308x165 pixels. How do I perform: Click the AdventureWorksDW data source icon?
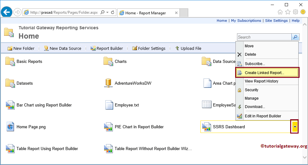point(108,83)
